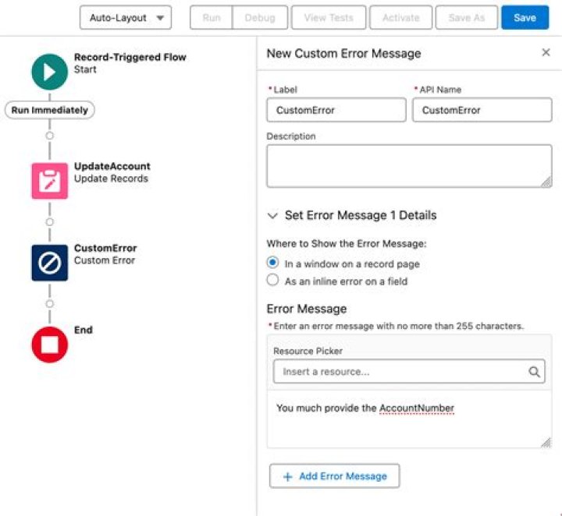Click add-element node below UpdateAccount
Screen dimensions: 562x516
pos(49,222)
